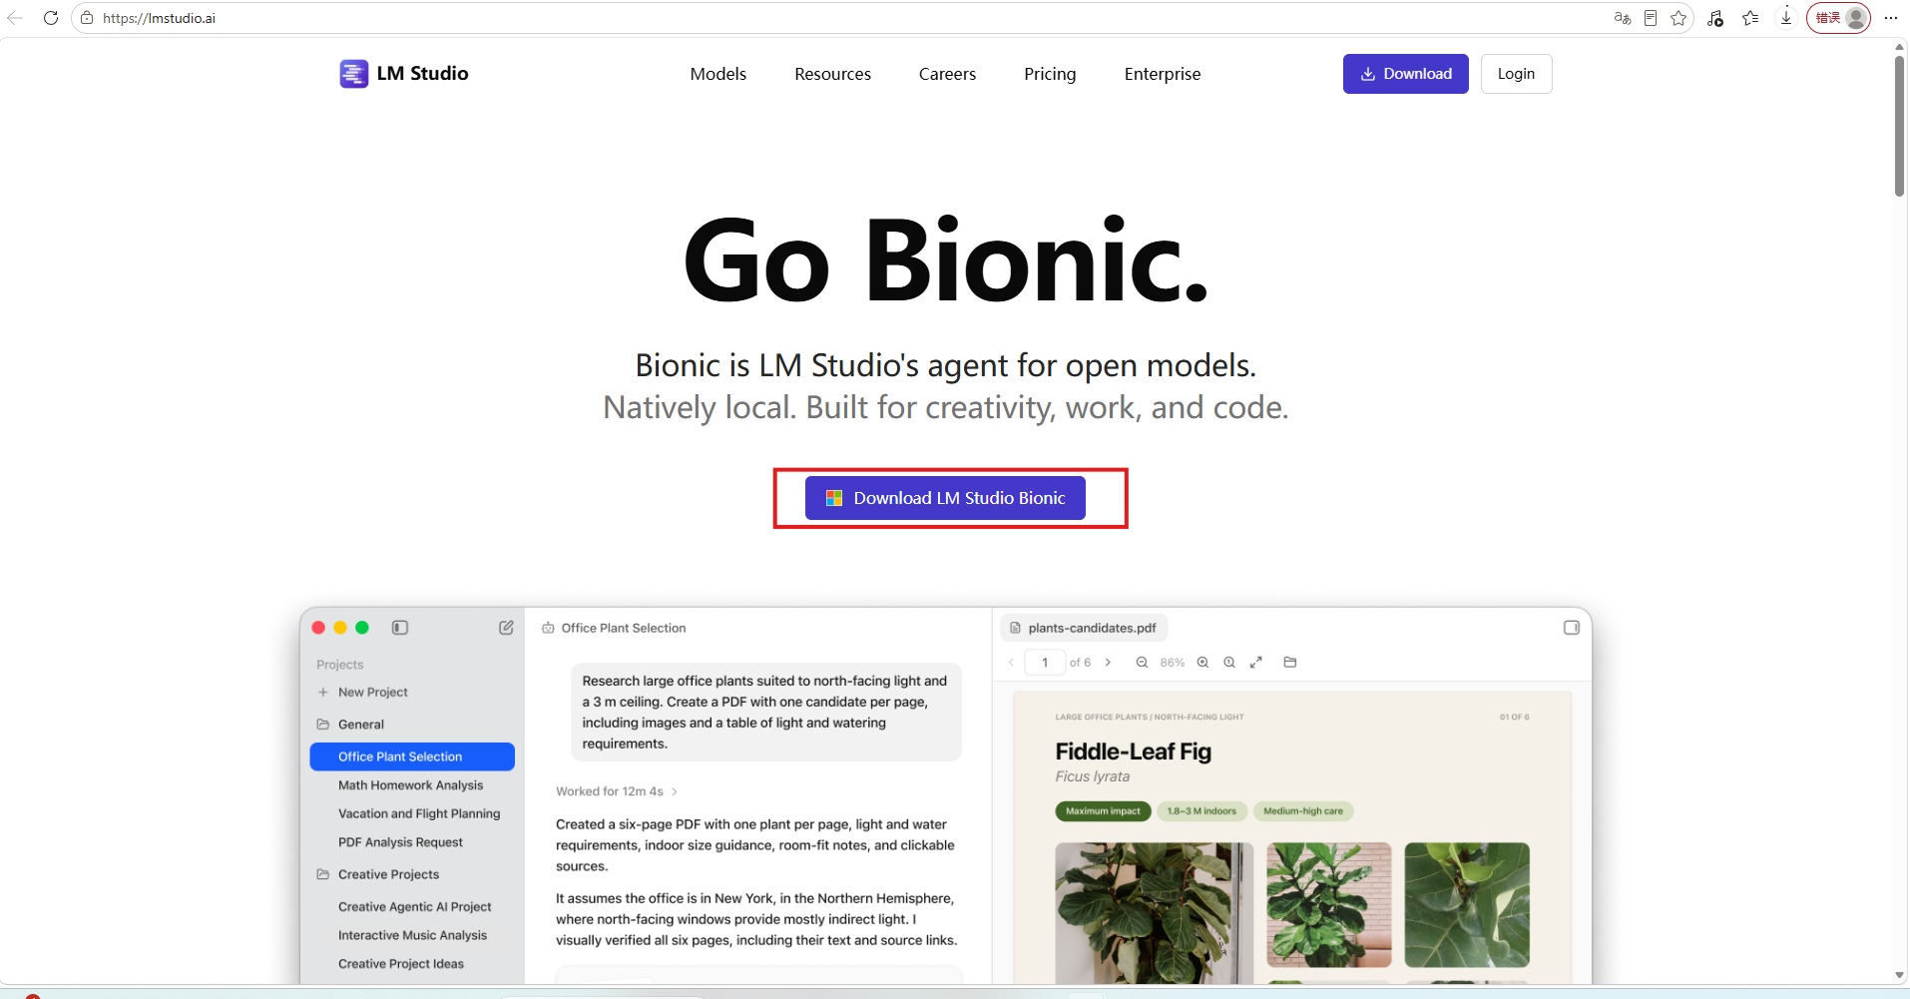Go to the next PDF page
The image size is (1910, 999).
(1108, 663)
